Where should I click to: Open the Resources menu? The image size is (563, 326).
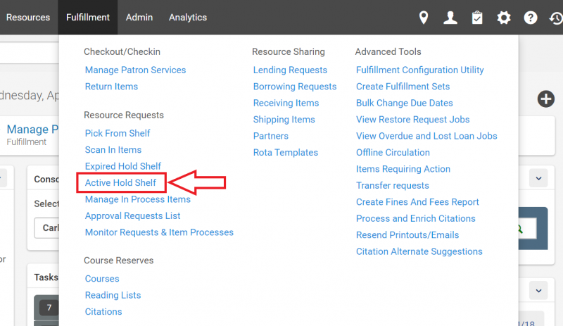click(x=28, y=18)
